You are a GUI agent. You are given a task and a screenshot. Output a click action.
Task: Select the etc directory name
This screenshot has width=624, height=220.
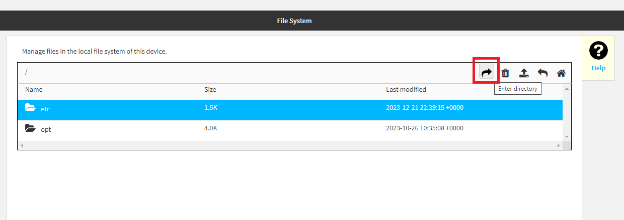tap(45, 109)
